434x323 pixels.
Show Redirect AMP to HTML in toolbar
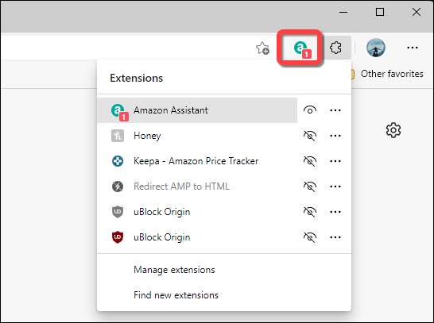[310, 186]
